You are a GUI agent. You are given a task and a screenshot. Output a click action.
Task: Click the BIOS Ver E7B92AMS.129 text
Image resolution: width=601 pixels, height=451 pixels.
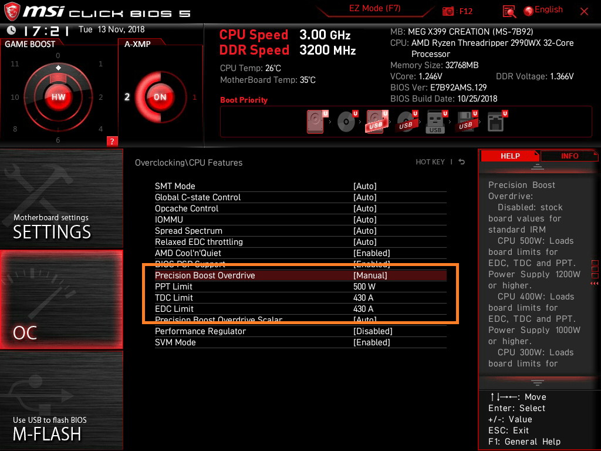438,87
